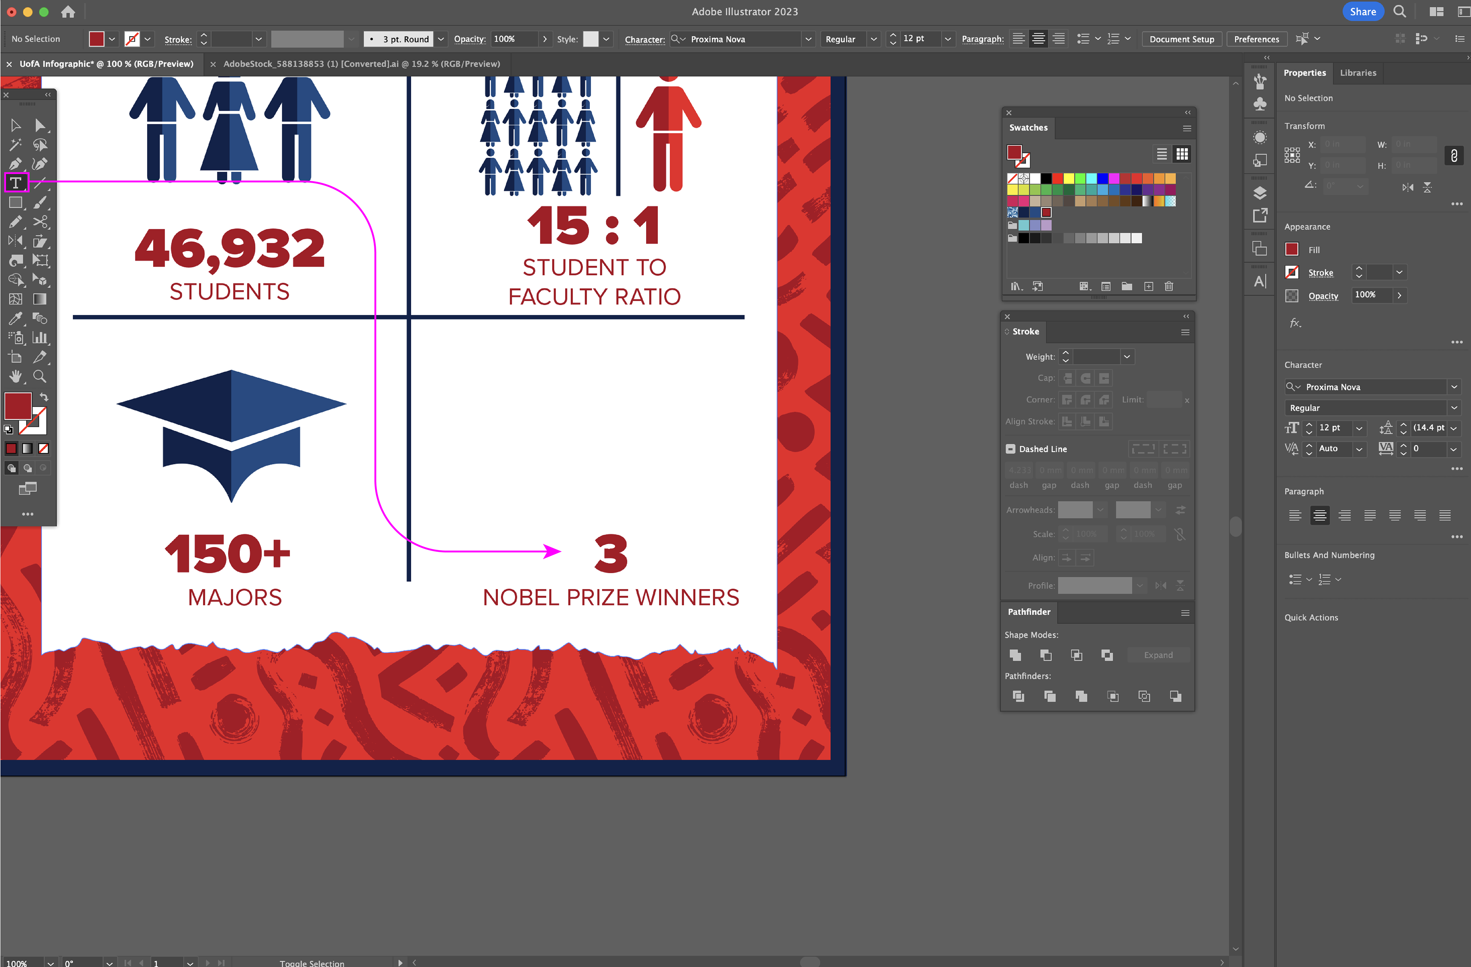Swap fill and stroke colors
This screenshot has width=1471, height=967.
[x=44, y=397]
